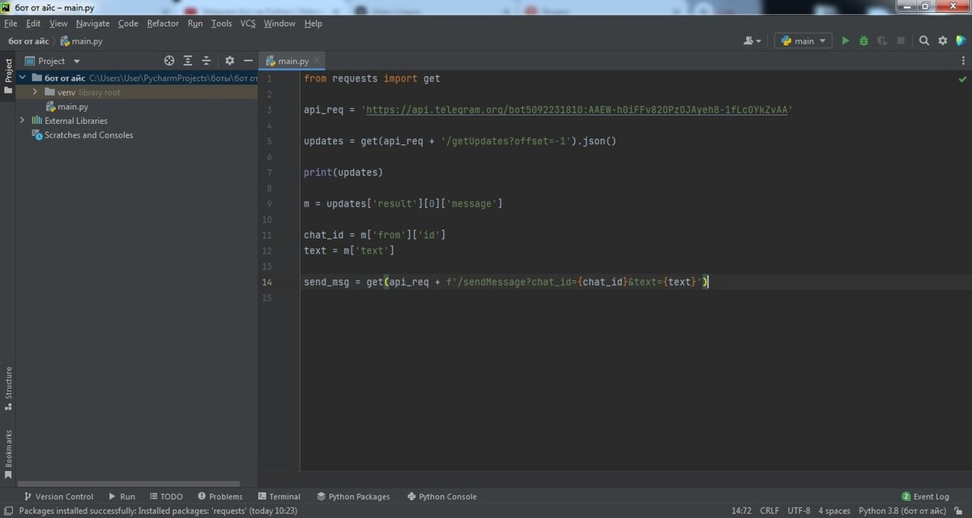Expand External Libraries node
The width and height of the screenshot is (972, 518).
pyautogui.click(x=23, y=121)
